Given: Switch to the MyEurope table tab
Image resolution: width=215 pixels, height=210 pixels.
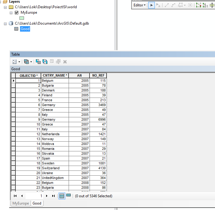Looking at the screenshot, I should pyautogui.click(x=21, y=203).
